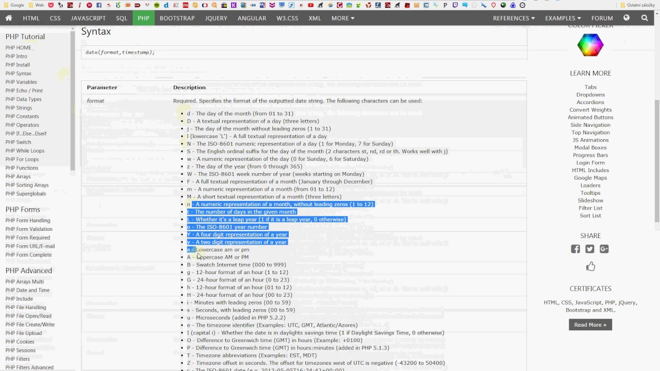Open PHP Echo / Print sidebar link
This screenshot has height=371, width=660.
24,91
